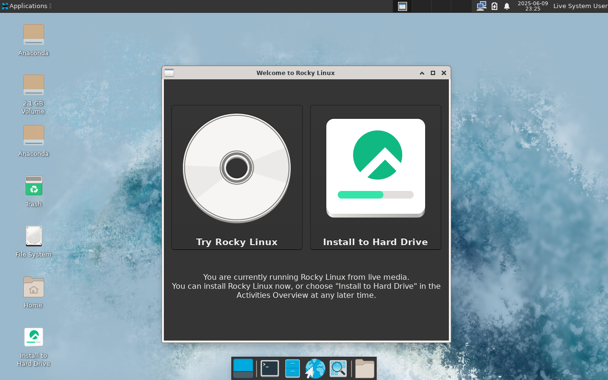
Task: Close the Welcome to Rocky Linux window
Action: point(444,73)
